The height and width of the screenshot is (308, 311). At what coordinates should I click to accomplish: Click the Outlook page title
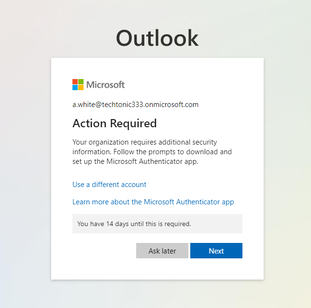[x=157, y=39]
